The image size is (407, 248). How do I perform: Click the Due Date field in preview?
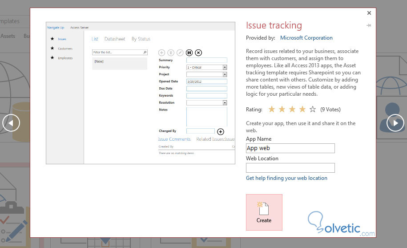(207, 89)
